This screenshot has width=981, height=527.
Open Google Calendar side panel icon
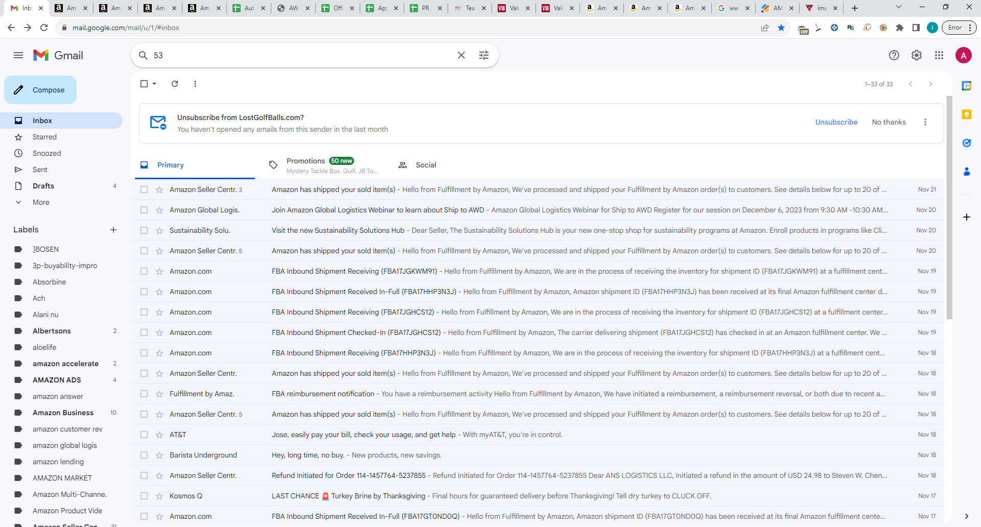pyautogui.click(x=967, y=86)
